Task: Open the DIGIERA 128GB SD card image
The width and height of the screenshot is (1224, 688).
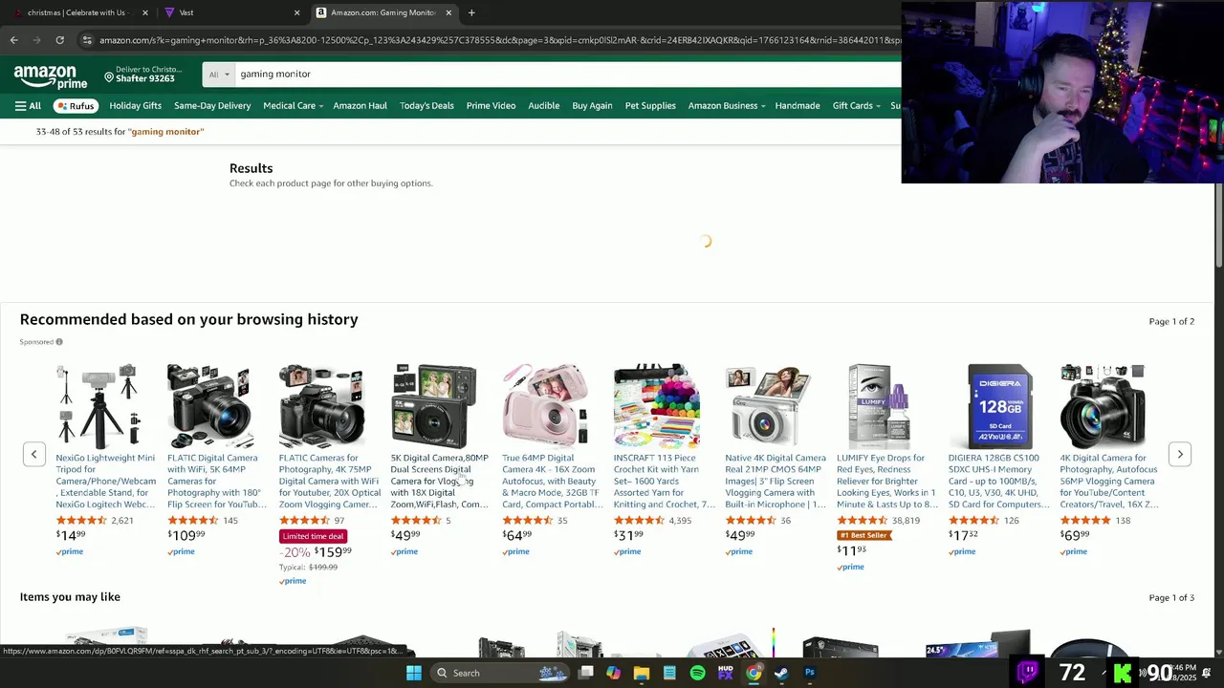Action: tap(999, 406)
